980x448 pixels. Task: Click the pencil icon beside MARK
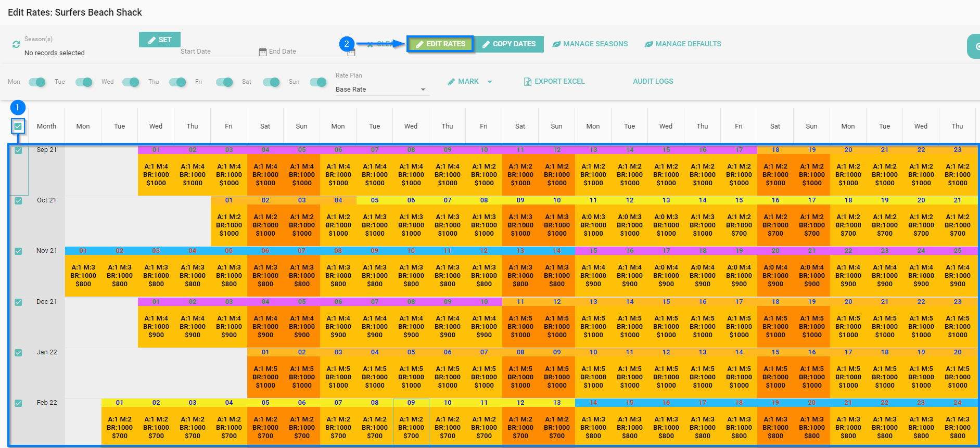[451, 82]
